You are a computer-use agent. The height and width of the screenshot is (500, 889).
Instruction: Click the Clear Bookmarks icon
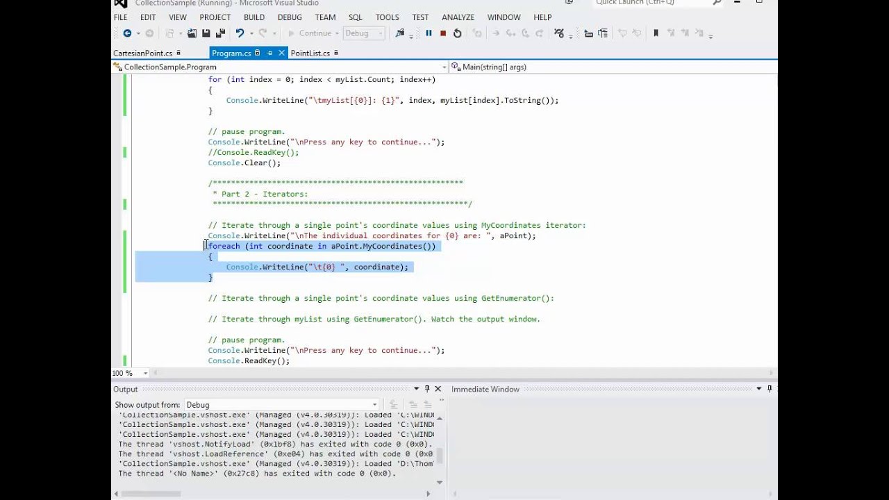point(699,33)
